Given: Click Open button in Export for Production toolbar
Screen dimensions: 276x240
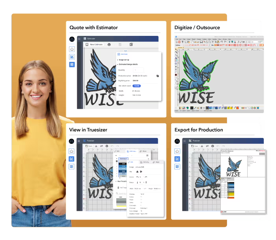Looking at the screenshot, I should (x=195, y=146).
